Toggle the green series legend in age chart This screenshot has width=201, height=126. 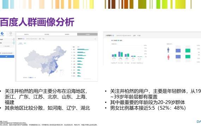click(x=120, y=40)
